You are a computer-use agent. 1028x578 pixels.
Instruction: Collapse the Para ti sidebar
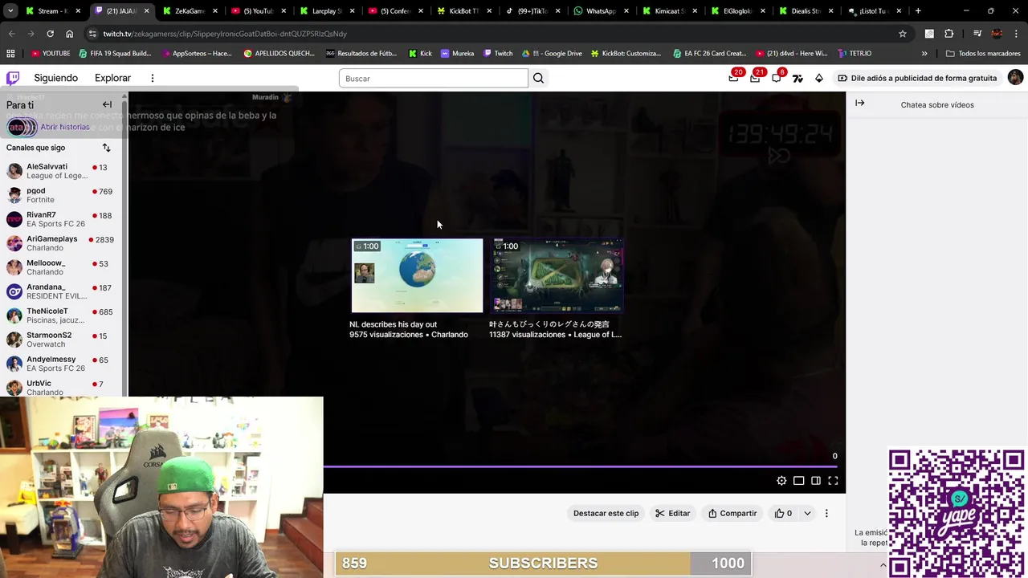click(x=107, y=104)
